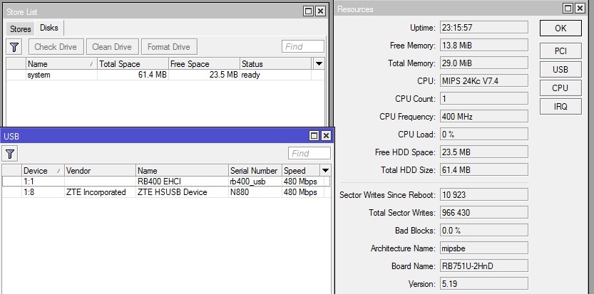Click the CPU Load value field

pyautogui.click(x=483, y=135)
